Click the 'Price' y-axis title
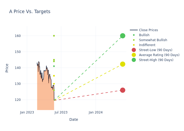Image resolution: width=184 pixels, height=131 pixels. coord(7,68)
